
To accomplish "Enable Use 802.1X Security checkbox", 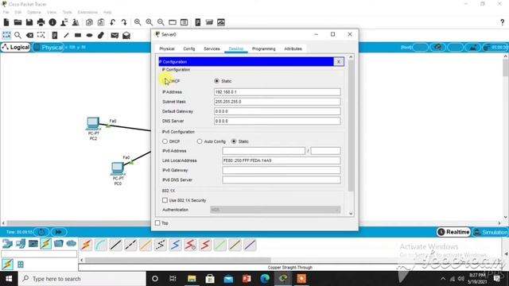I will [165, 200].
